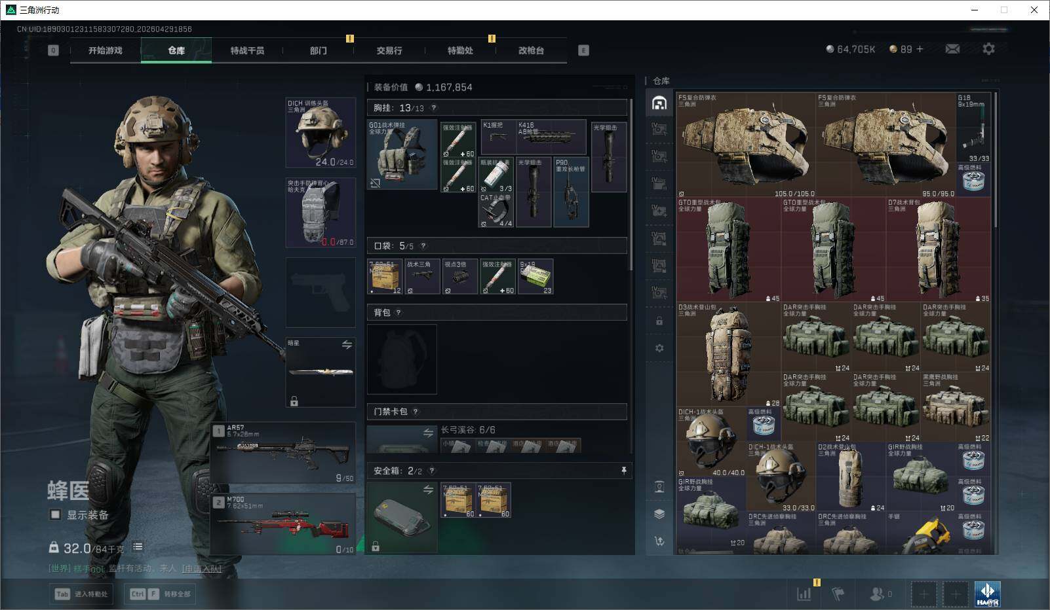This screenshot has width=1050, height=610.
Task: Click the help icon next to 口袋
Action: coord(423,246)
